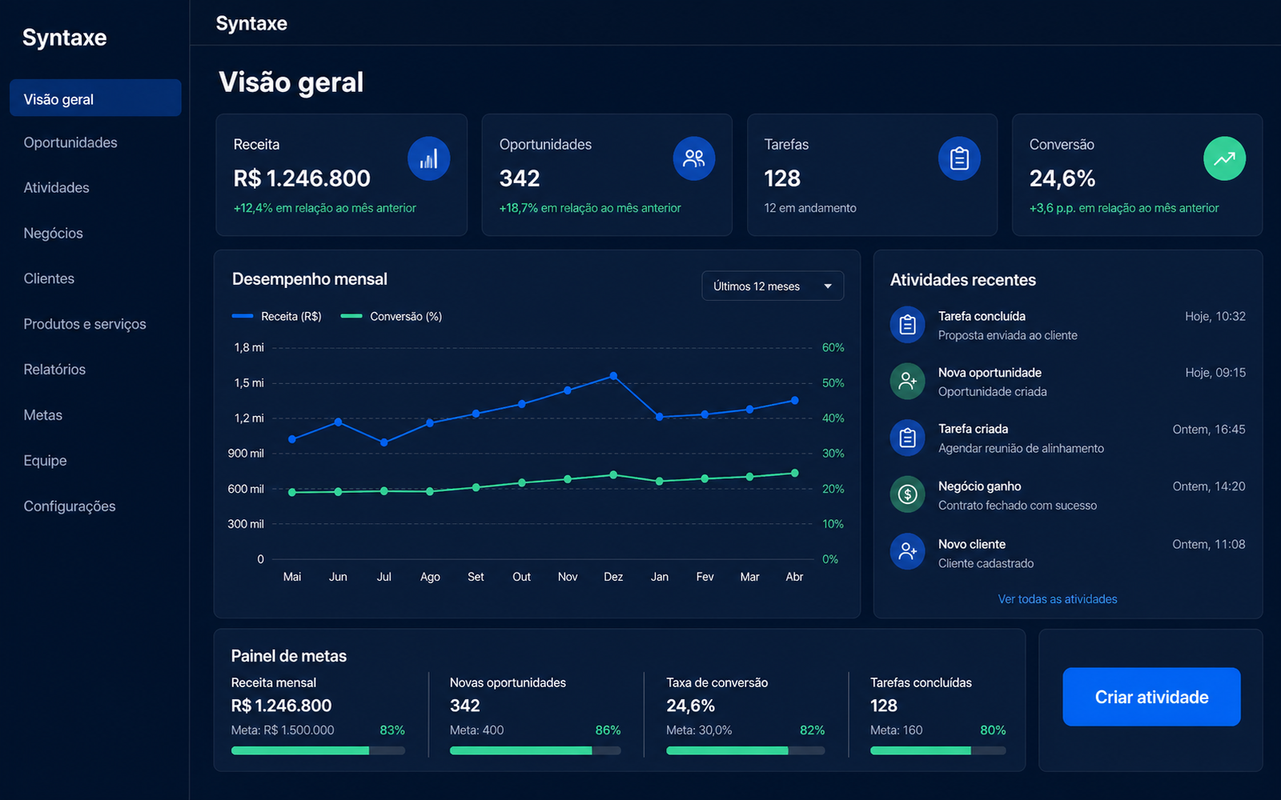Click the Negócio ganho dollar icon
The image size is (1281, 800).
907,494
